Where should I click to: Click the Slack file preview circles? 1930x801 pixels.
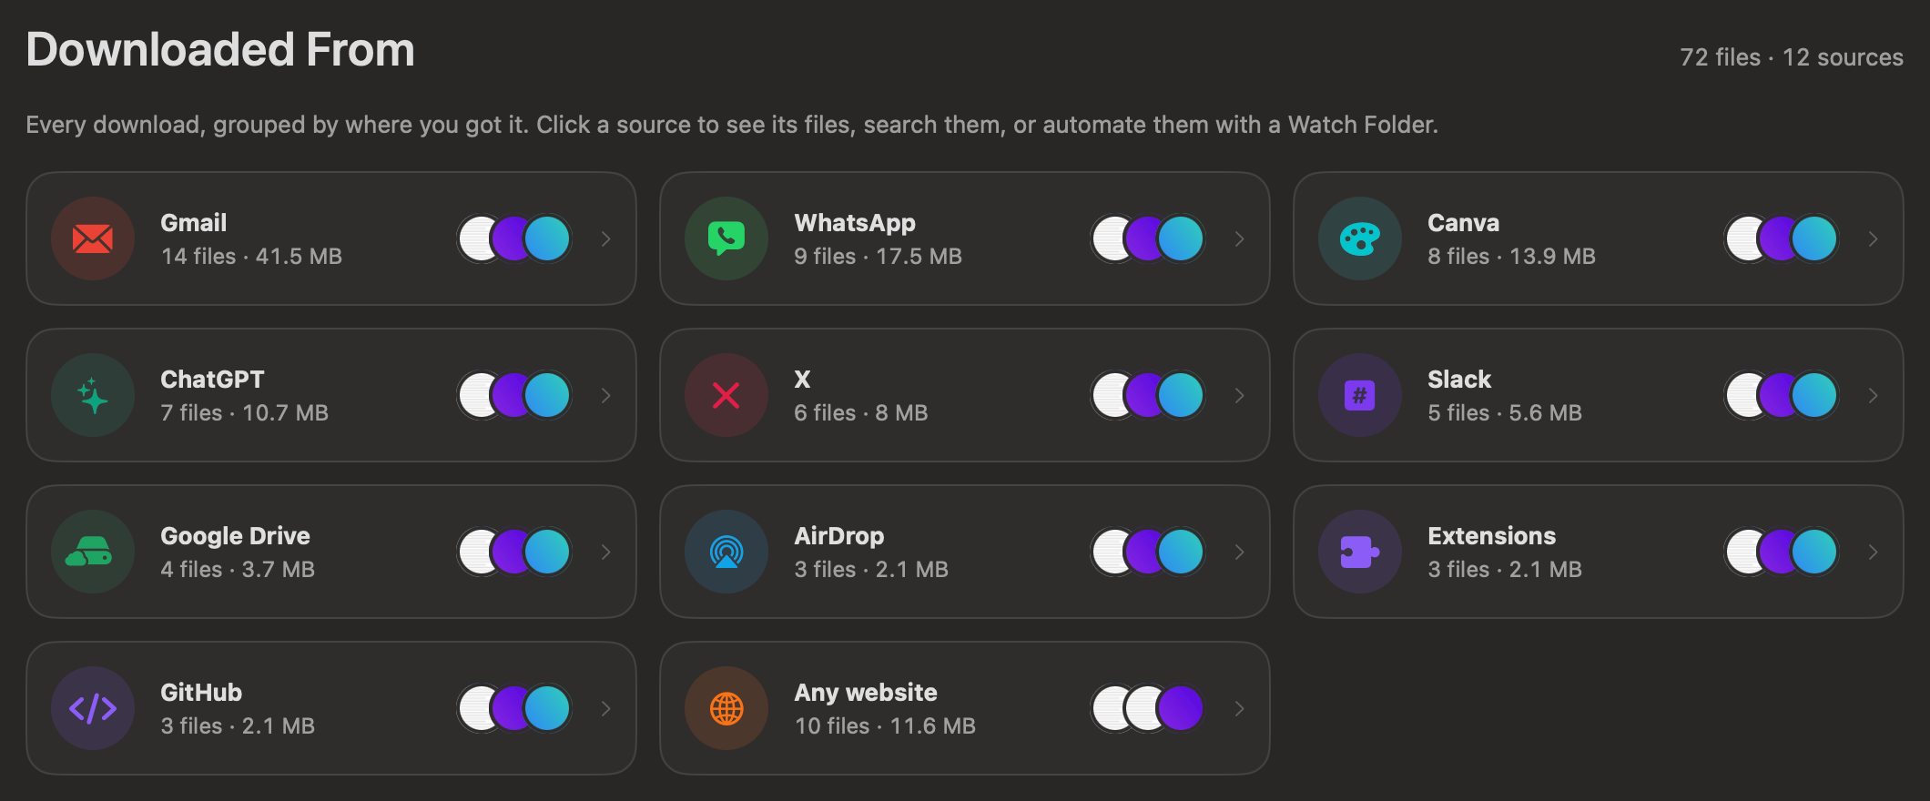pos(1782,395)
